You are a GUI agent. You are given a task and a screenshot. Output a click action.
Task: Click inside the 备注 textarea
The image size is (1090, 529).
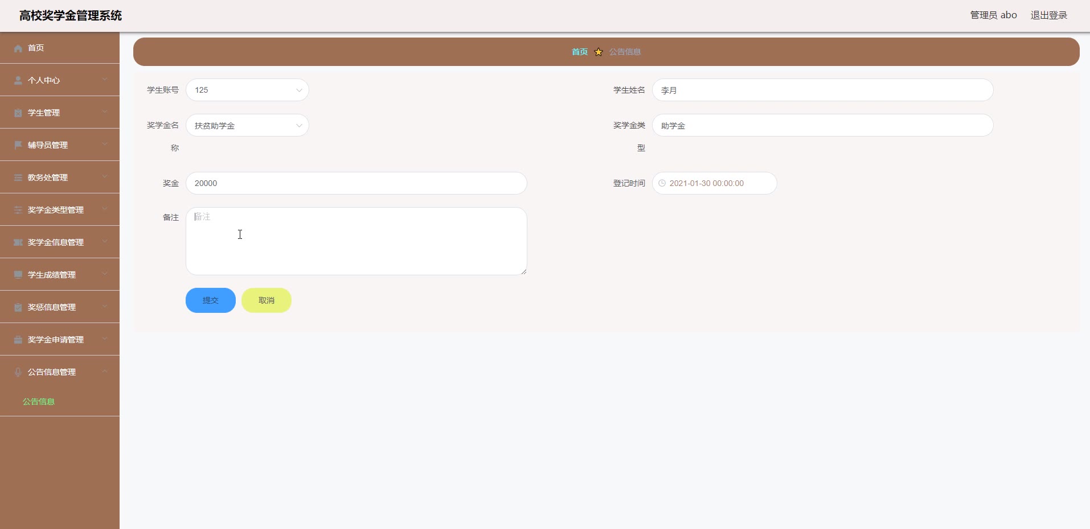(x=356, y=241)
